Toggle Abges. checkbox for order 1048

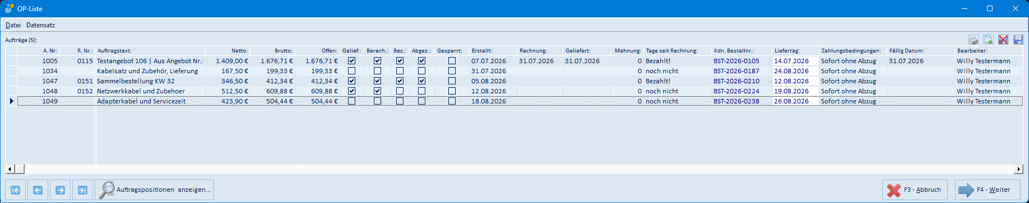[421, 91]
